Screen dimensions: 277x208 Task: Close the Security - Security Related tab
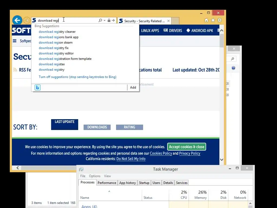(x=169, y=21)
